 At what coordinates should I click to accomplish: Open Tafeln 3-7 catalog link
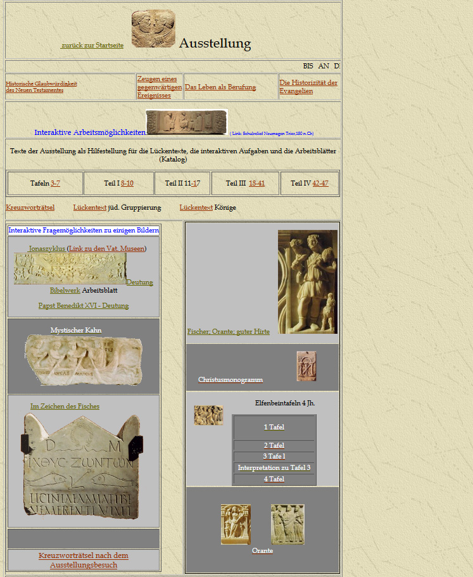pyautogui.click(x=55, y=183)
